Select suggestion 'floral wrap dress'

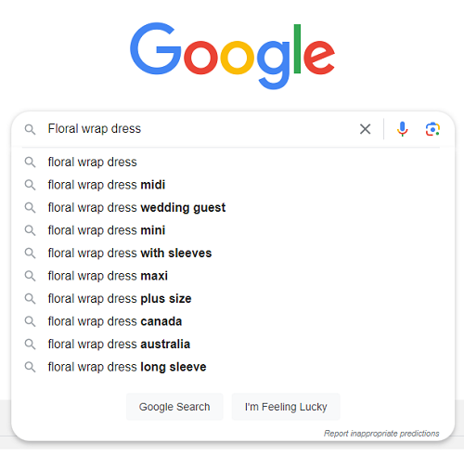[x=233, y=162]
